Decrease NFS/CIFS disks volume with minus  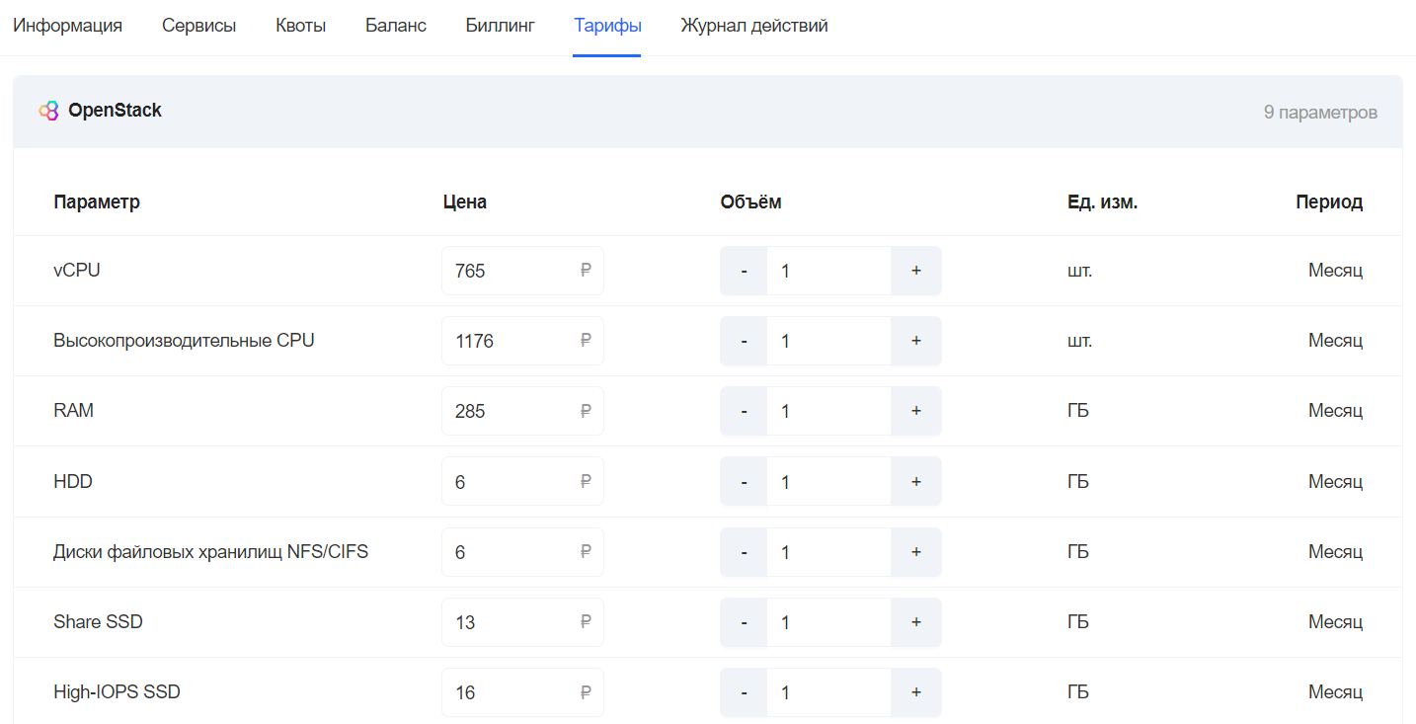coord(745,552)
